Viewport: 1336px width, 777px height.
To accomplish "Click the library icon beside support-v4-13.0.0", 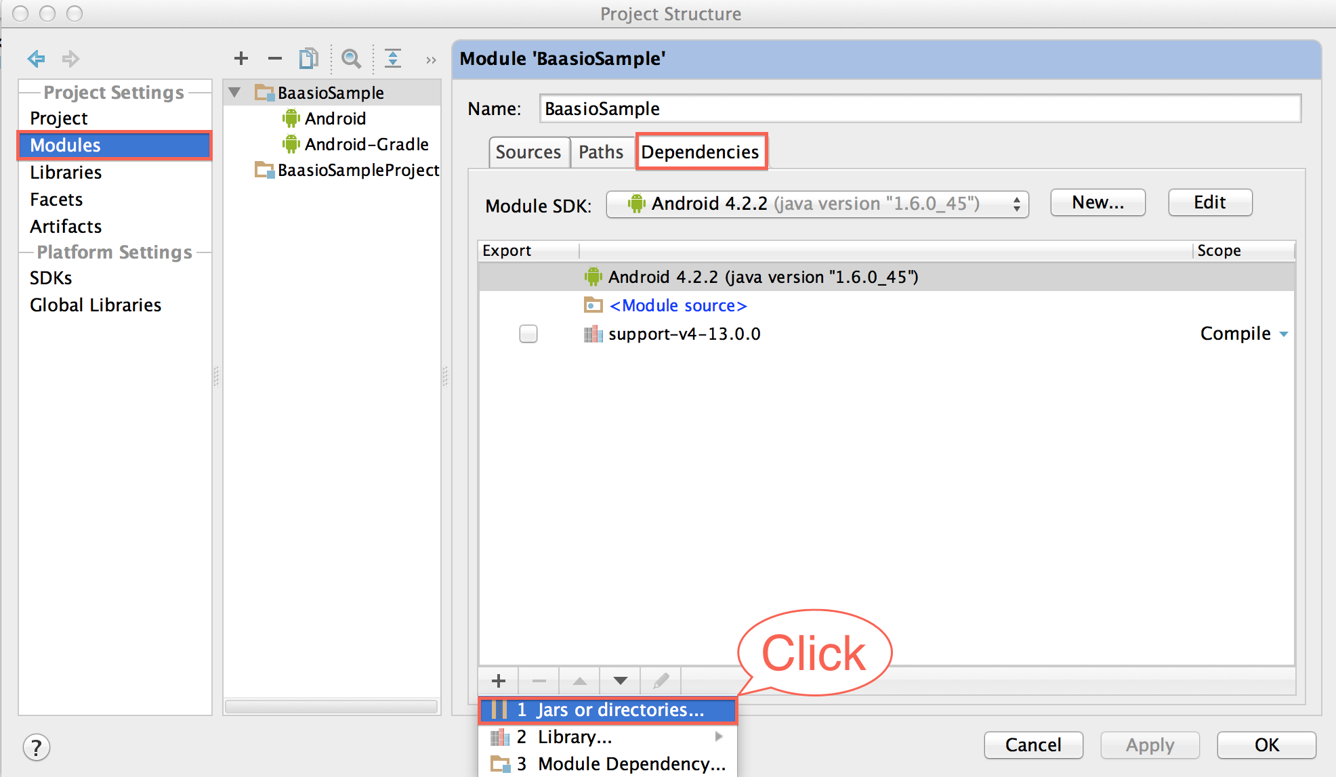I will (593, 334).
